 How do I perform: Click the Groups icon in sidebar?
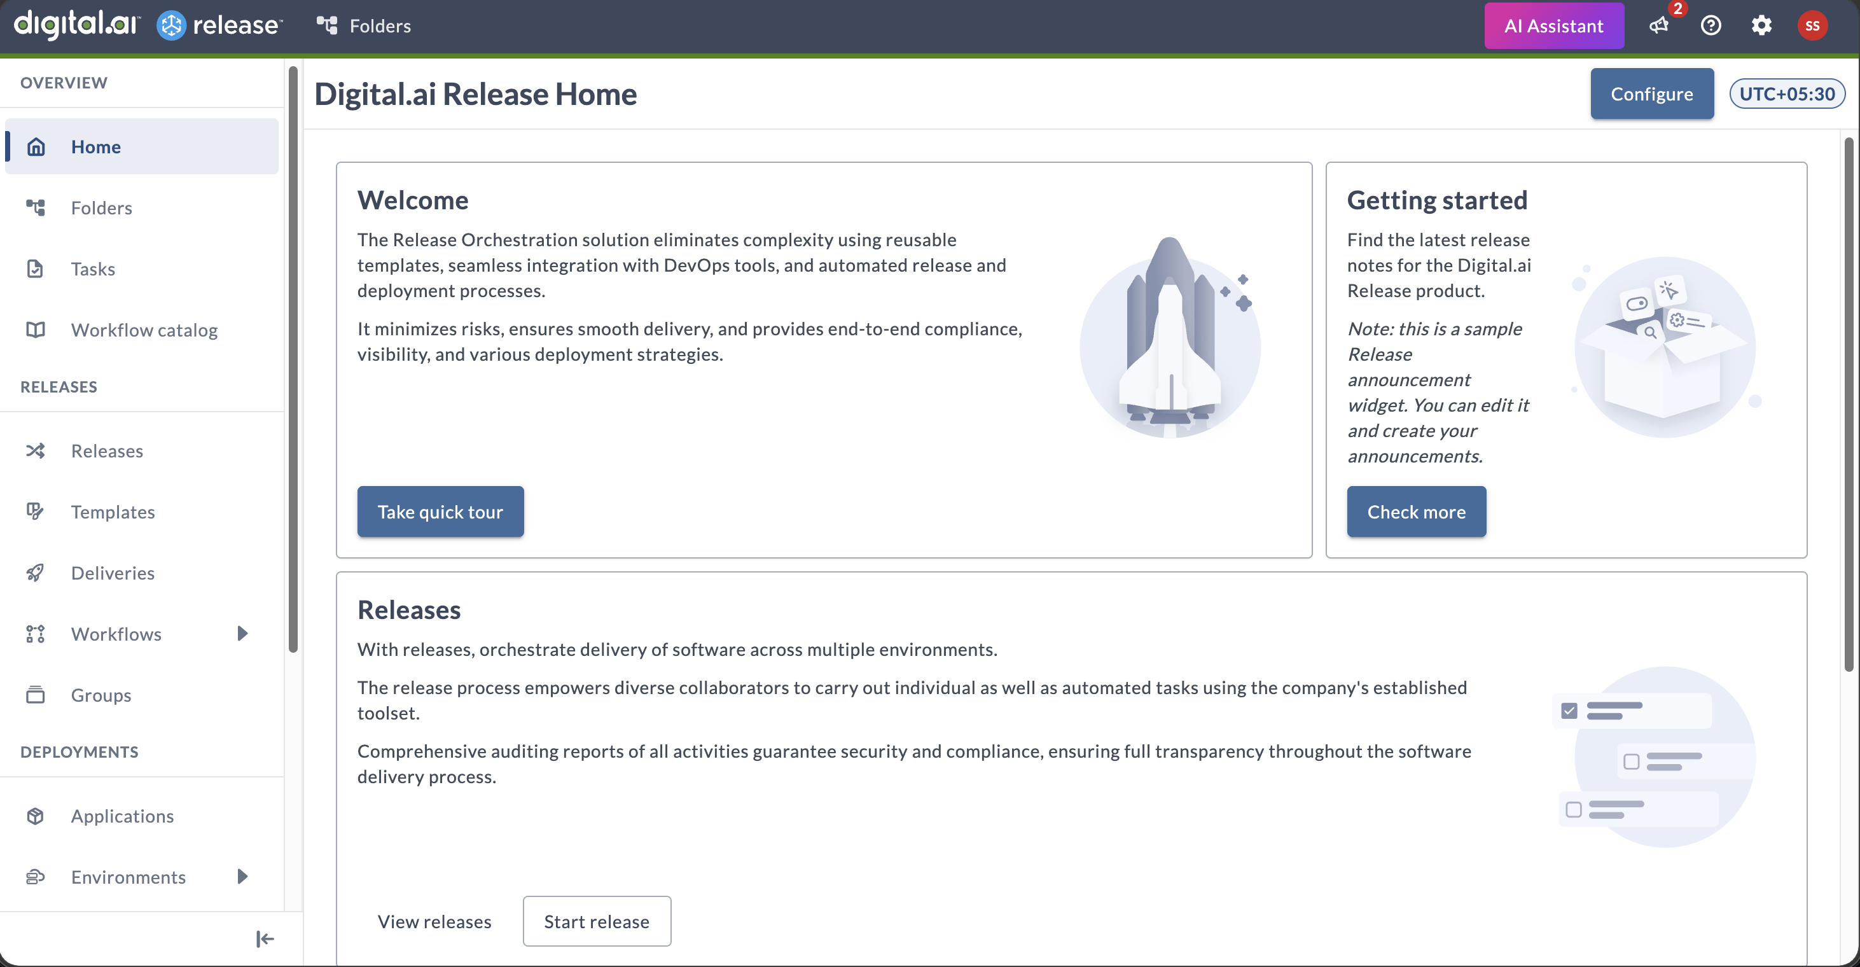36,695
